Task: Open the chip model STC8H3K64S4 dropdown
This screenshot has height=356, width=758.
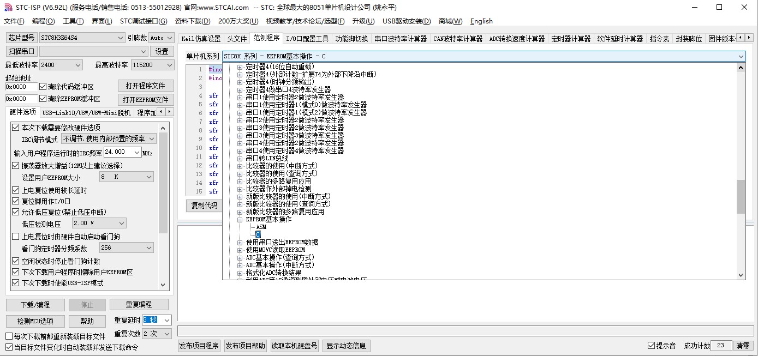Action: point(82,38)
